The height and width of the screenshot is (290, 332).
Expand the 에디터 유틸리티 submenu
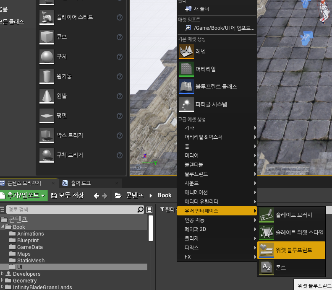[217, 202]
